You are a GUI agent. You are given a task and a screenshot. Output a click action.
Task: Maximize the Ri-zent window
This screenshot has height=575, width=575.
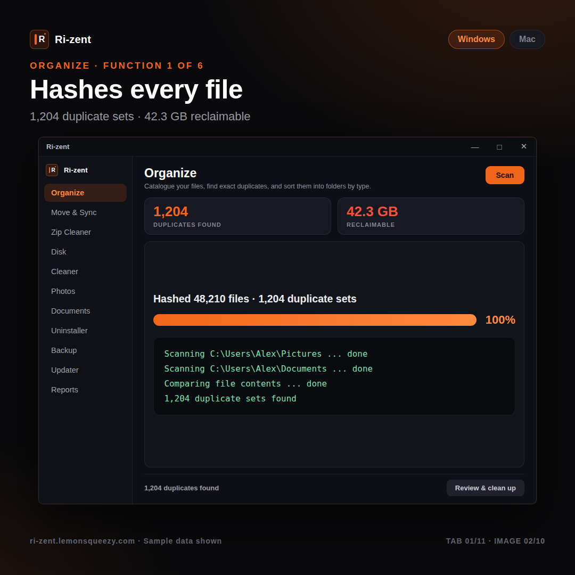tap(499, 147)
